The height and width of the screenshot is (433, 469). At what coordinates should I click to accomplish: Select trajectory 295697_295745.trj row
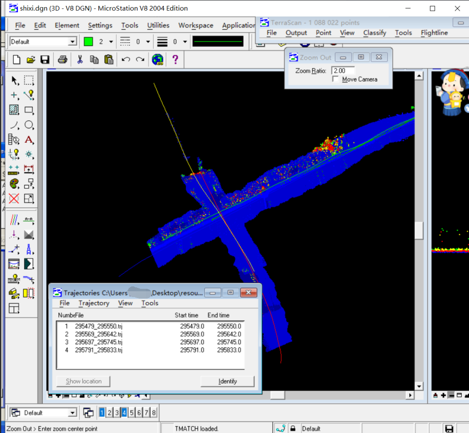[151, 342]
